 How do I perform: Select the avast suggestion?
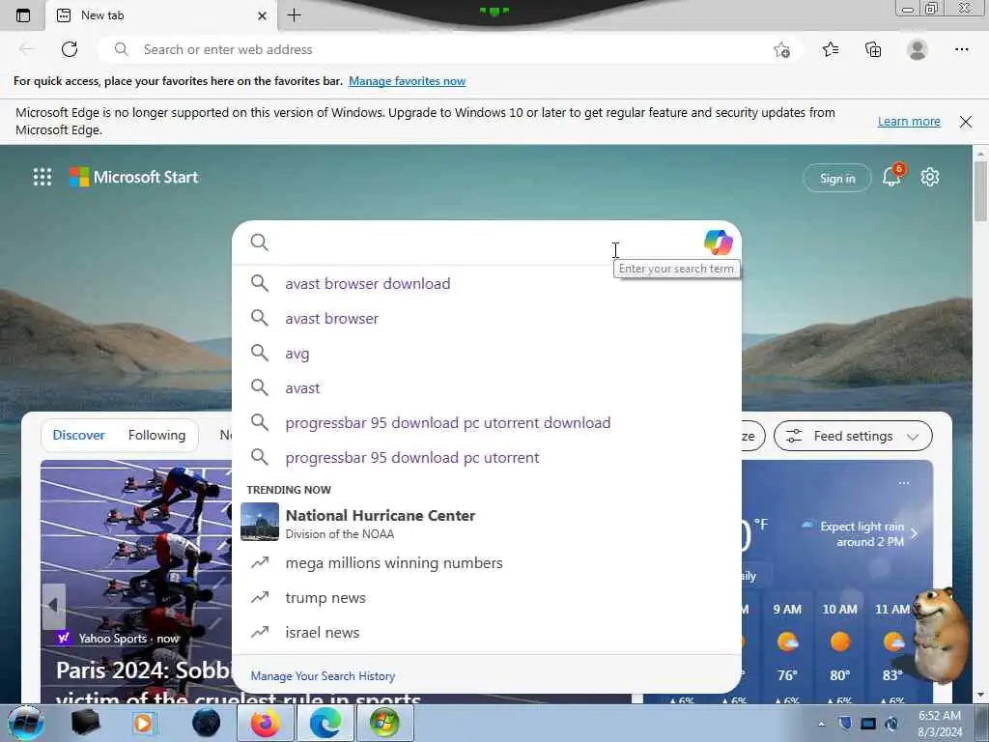tap(487, 388)
